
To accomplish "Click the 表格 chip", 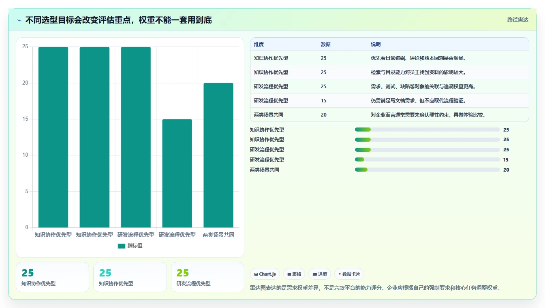I will [x=294, y=274].
